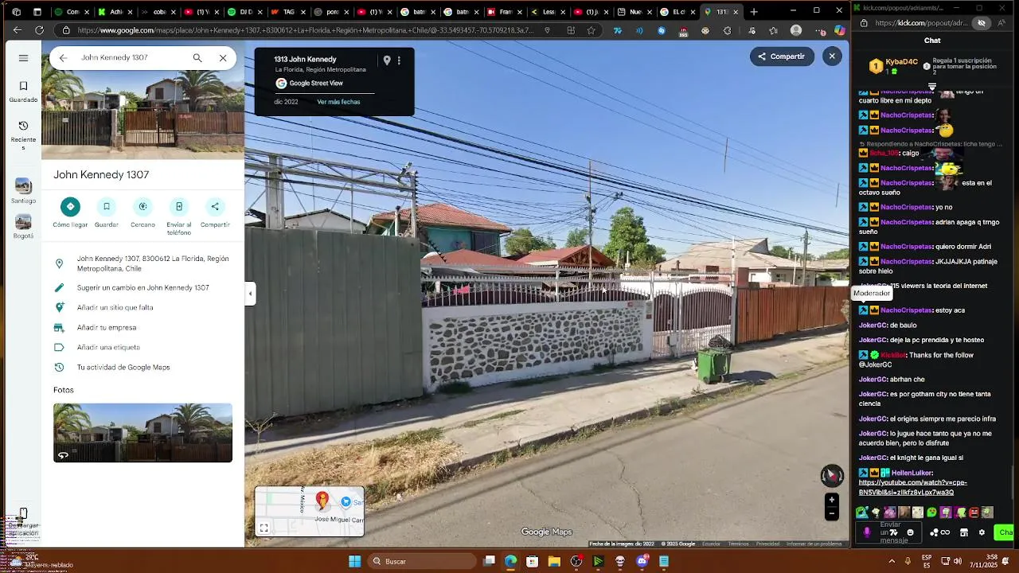Clear the John Kennedy 1307 search
Viewport: 1019px width, 573px height.
coord(223,58)
